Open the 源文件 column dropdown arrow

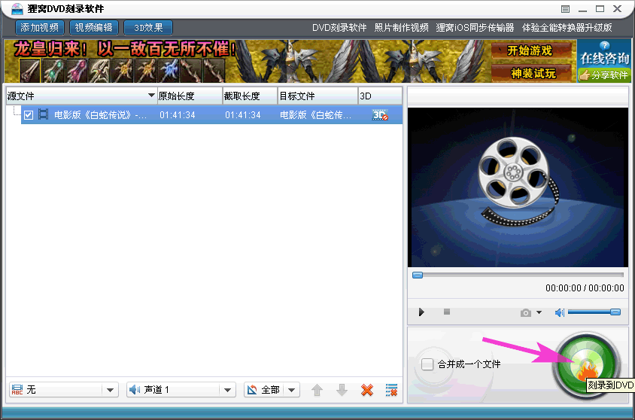151,95
